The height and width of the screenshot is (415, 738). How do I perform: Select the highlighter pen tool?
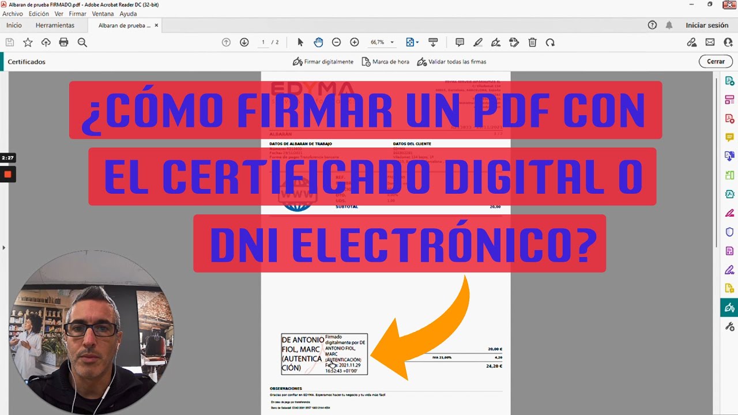point(478,42)
